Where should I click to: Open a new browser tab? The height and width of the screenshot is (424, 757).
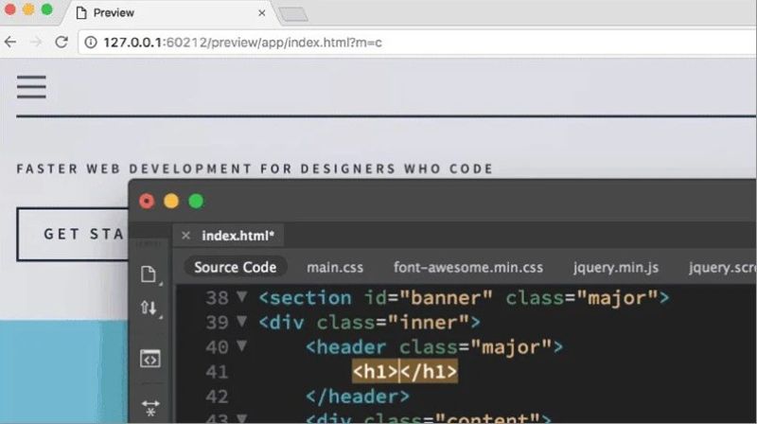[293, 14]
